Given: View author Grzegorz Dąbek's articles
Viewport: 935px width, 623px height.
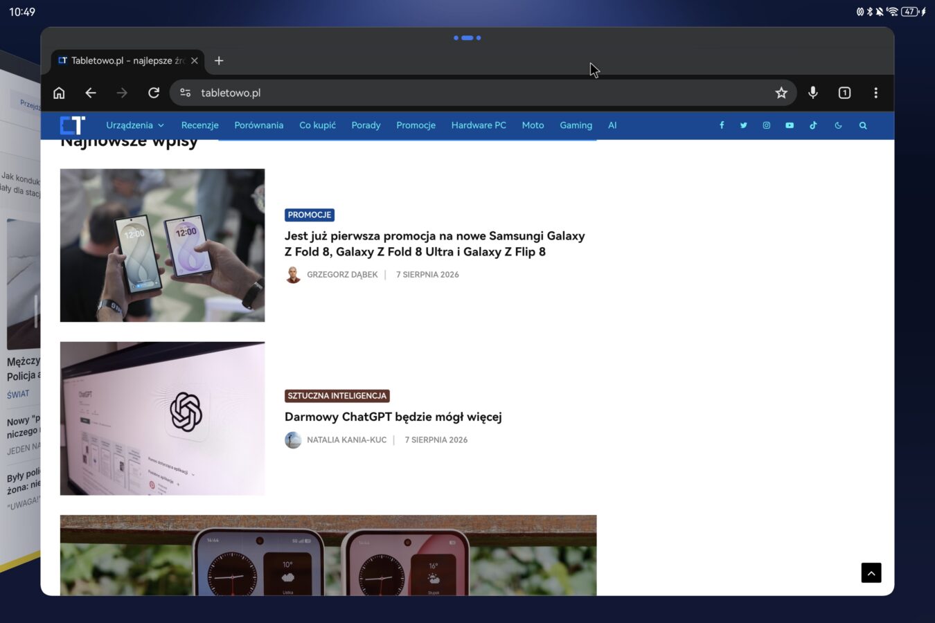Looking at the screenshot, I should pyautogui.click(x=342, y=275).
